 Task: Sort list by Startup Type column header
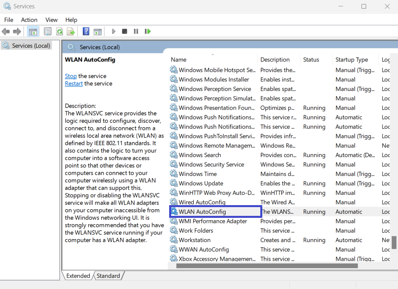click(351, 60)
